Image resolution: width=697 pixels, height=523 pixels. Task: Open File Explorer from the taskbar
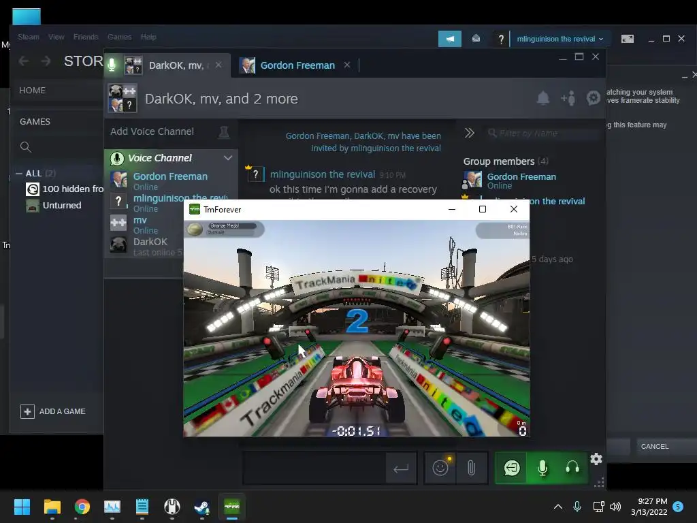(52, 507)
